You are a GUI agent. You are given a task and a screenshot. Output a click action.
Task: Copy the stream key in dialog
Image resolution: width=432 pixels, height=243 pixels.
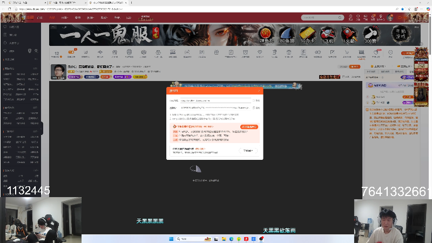point(256,107)
